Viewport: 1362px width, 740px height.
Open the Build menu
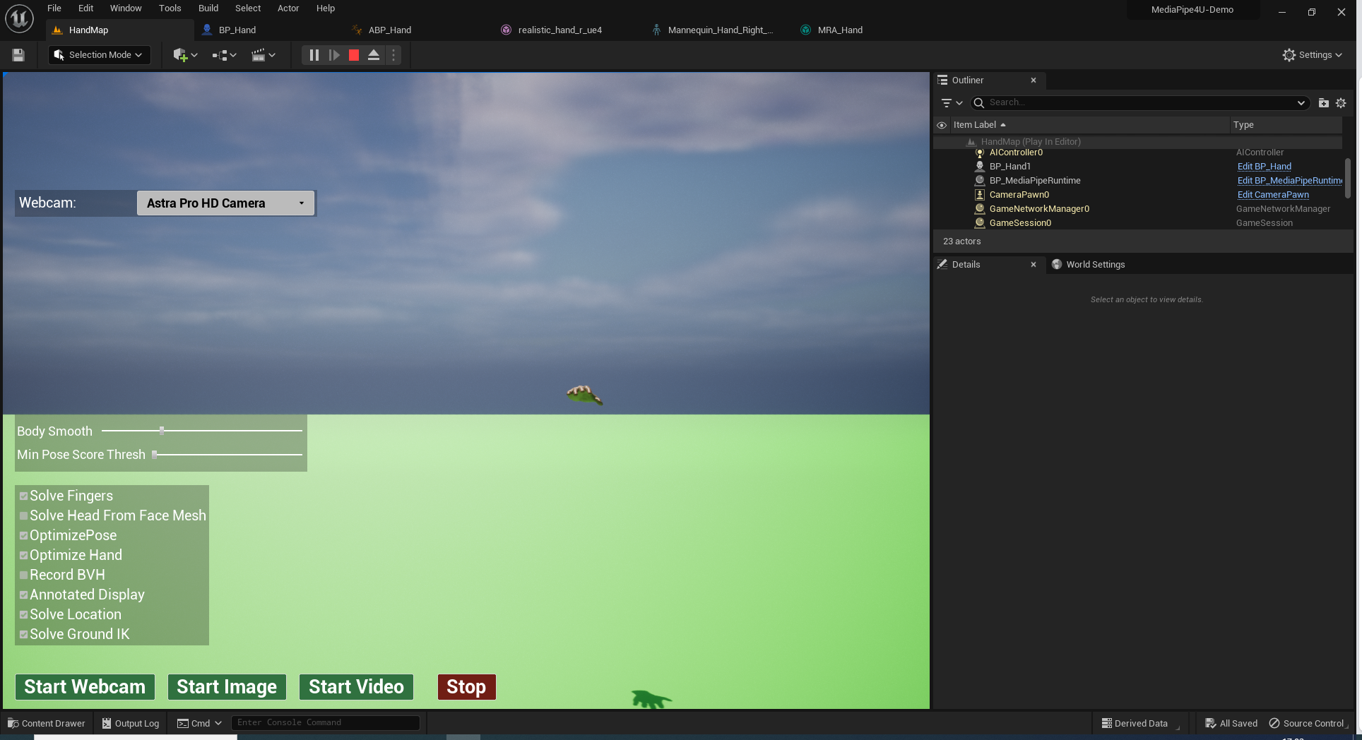pos(208,8)
